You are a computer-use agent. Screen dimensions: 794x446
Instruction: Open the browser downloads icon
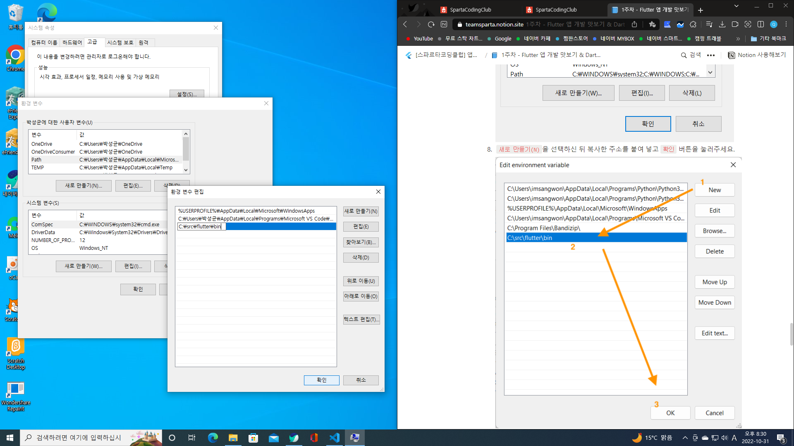point(722,24)
